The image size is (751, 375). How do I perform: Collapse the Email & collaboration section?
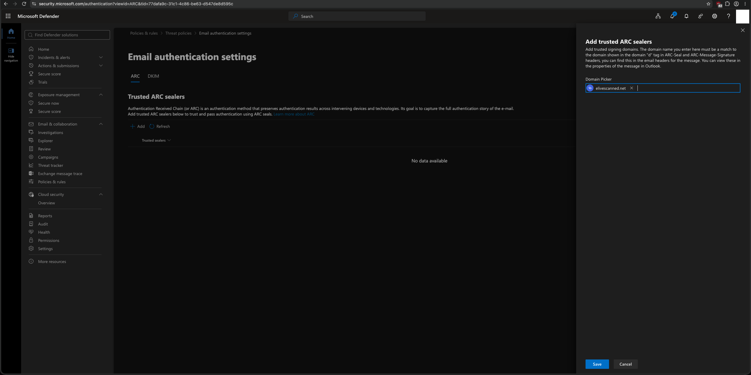click(x=101, y=124)
